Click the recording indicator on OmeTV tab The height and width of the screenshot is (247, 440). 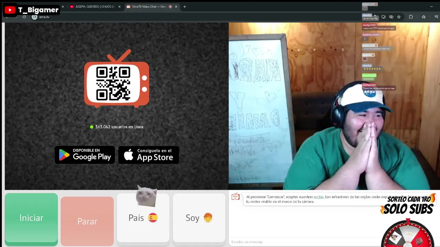tap(170, 7)
